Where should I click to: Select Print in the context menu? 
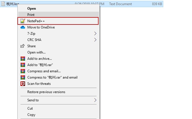click(31, 15)
